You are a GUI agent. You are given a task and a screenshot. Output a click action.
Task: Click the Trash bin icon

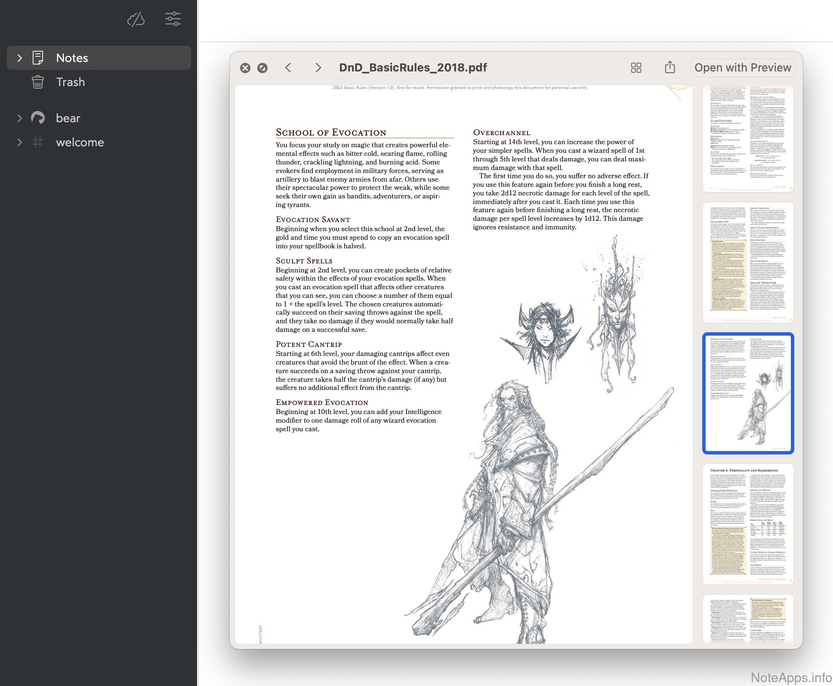tap(38, 82)
